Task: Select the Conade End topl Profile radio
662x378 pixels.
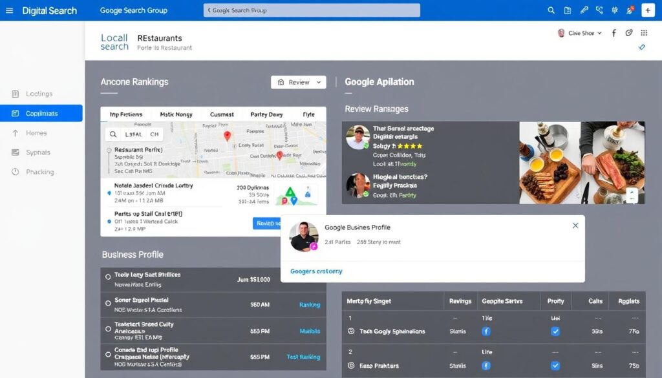Action: click(x=108, y=355)
